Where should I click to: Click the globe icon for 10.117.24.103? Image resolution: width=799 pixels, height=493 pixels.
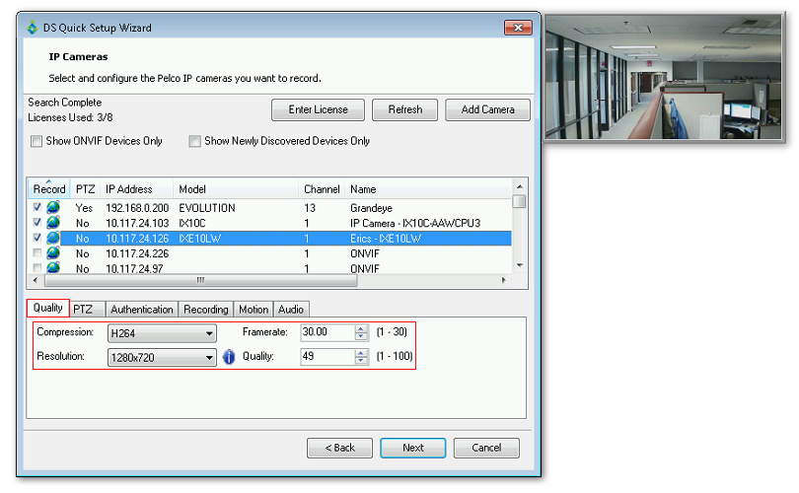click(x=52, y=223)
